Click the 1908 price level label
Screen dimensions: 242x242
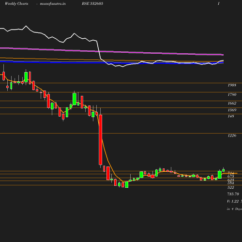coord(232,85)
